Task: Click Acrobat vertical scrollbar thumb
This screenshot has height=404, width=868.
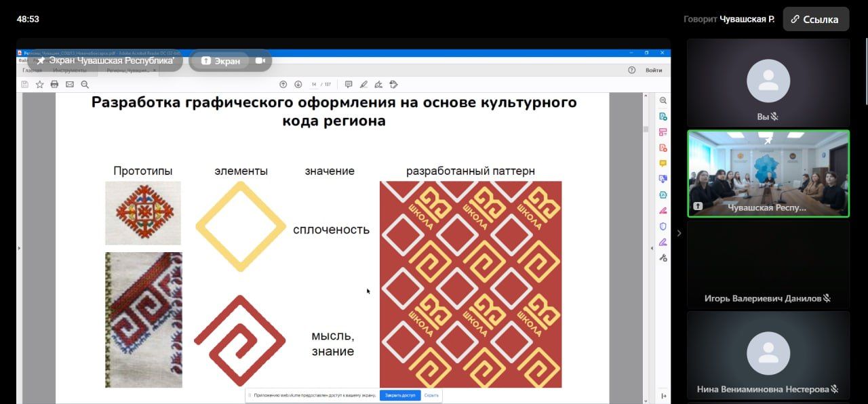Action: tap(646, 129)
